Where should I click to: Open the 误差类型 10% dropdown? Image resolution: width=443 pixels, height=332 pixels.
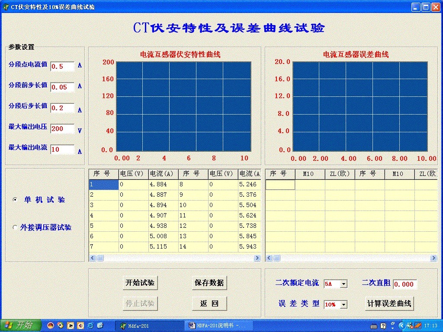344,304
